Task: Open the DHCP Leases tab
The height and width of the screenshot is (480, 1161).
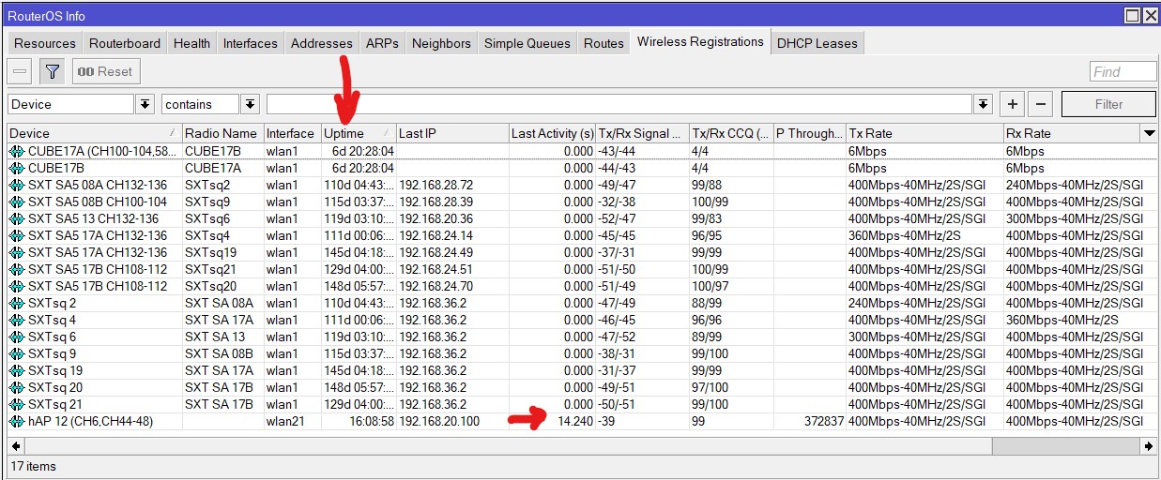Action: coord(817,43)
